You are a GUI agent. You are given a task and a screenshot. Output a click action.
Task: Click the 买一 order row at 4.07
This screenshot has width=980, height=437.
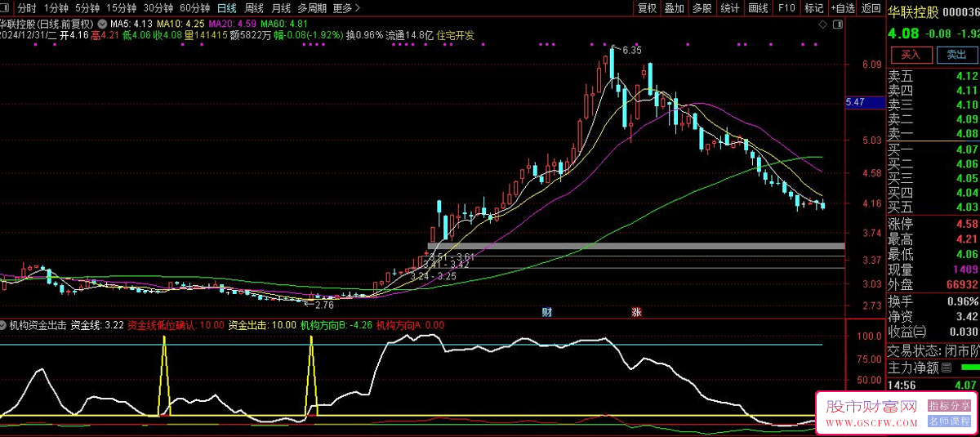pyautogui.click(x=933, y=149)
